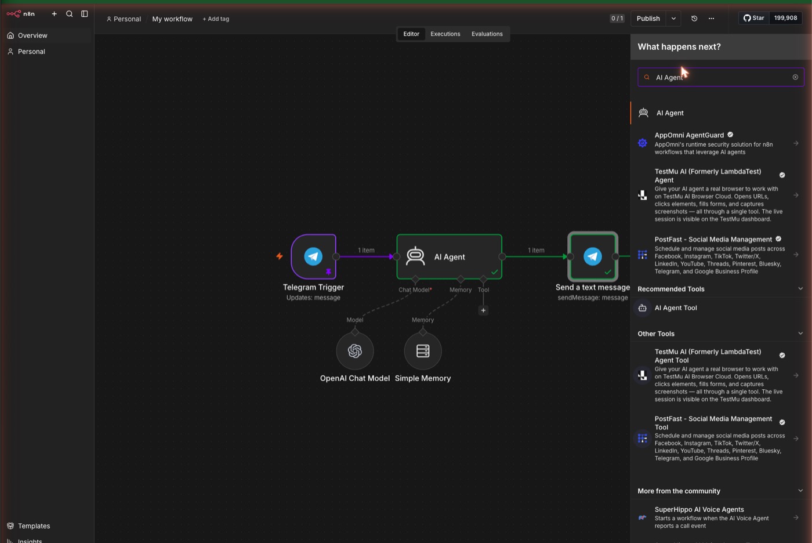Screen dimensions: 812x543
Task: Open arrow for PostFast Management Tool
Action: (796, 439)
